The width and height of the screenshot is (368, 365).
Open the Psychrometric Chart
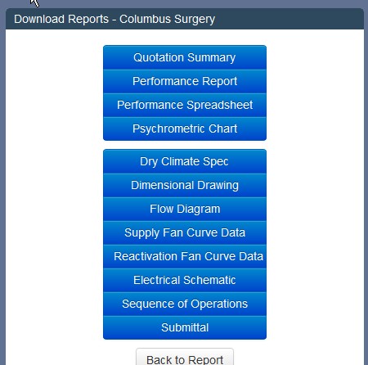(x=185, y=128)
